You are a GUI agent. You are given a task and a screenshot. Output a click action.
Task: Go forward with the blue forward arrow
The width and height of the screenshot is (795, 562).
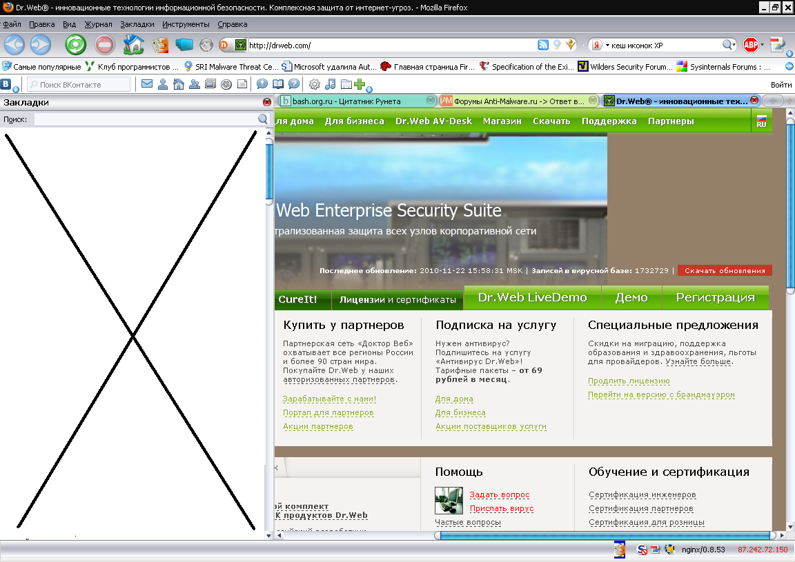coord(41,45)
